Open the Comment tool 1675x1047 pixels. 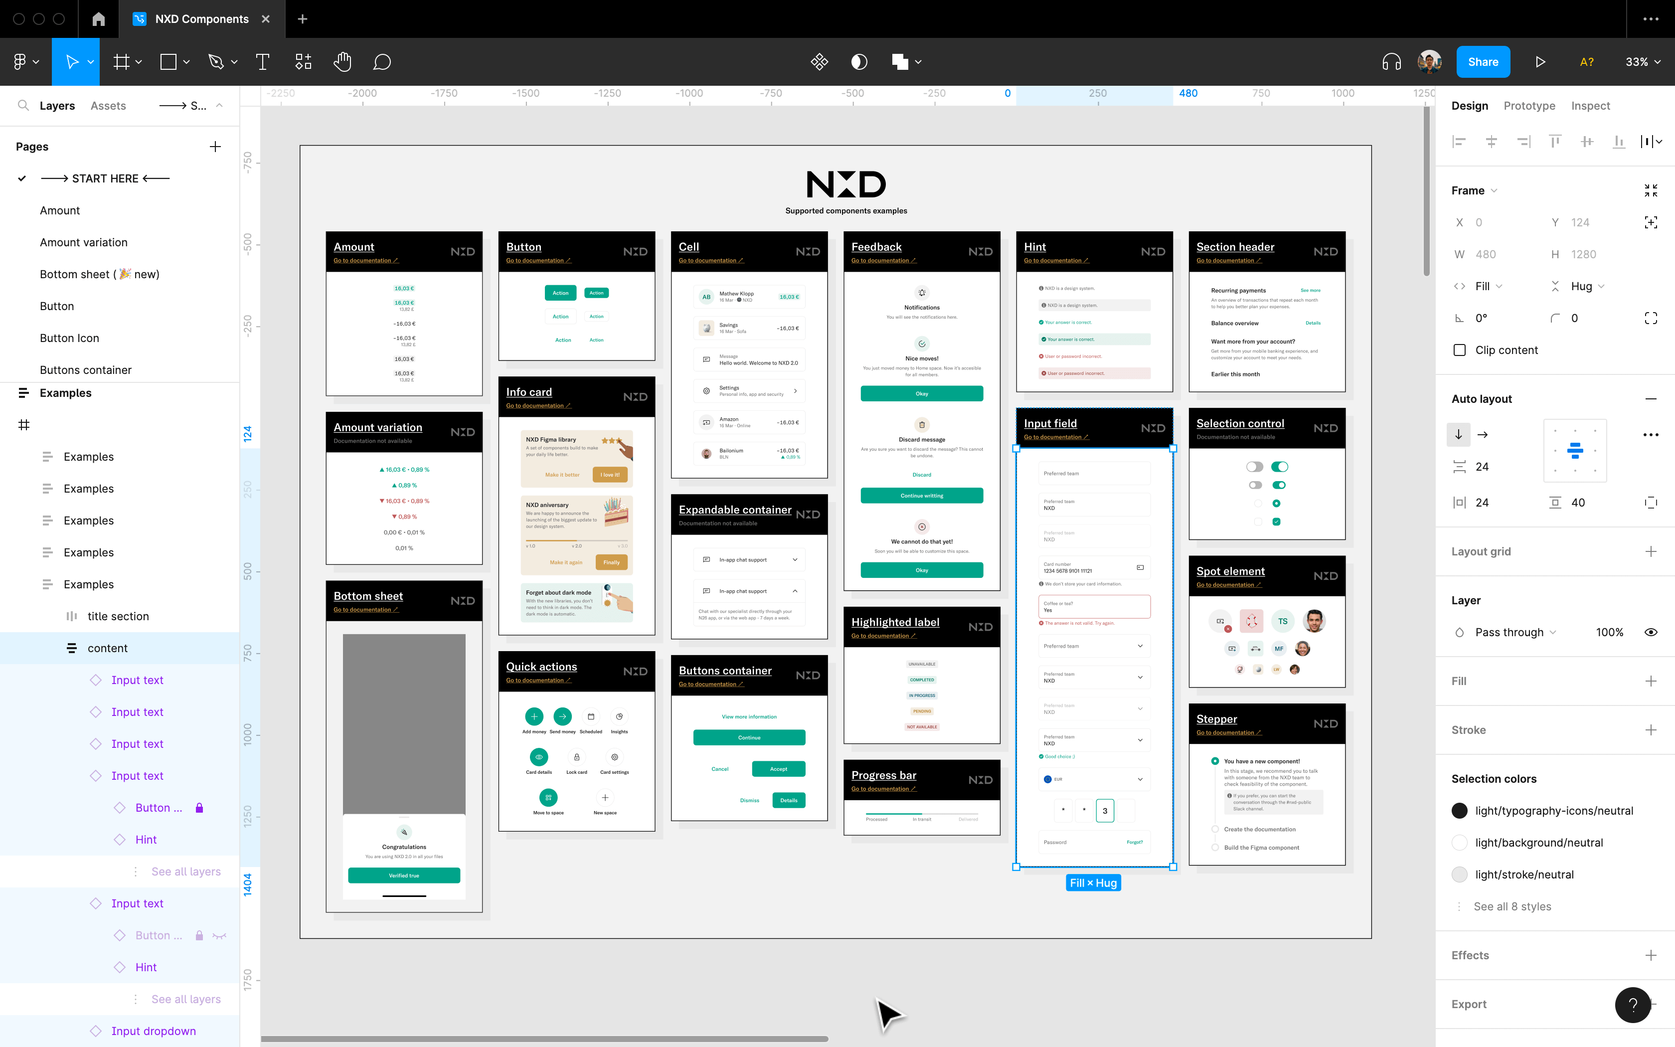pos(382,62)
